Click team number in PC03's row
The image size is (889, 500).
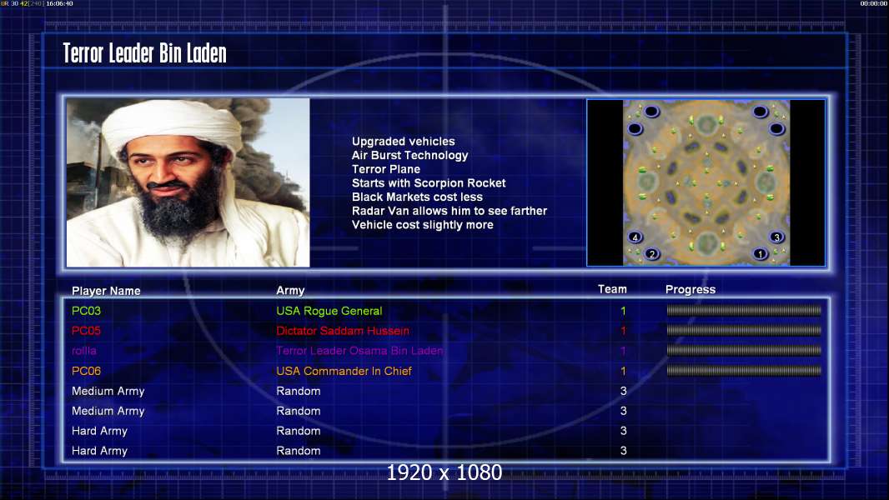(623, 311)
